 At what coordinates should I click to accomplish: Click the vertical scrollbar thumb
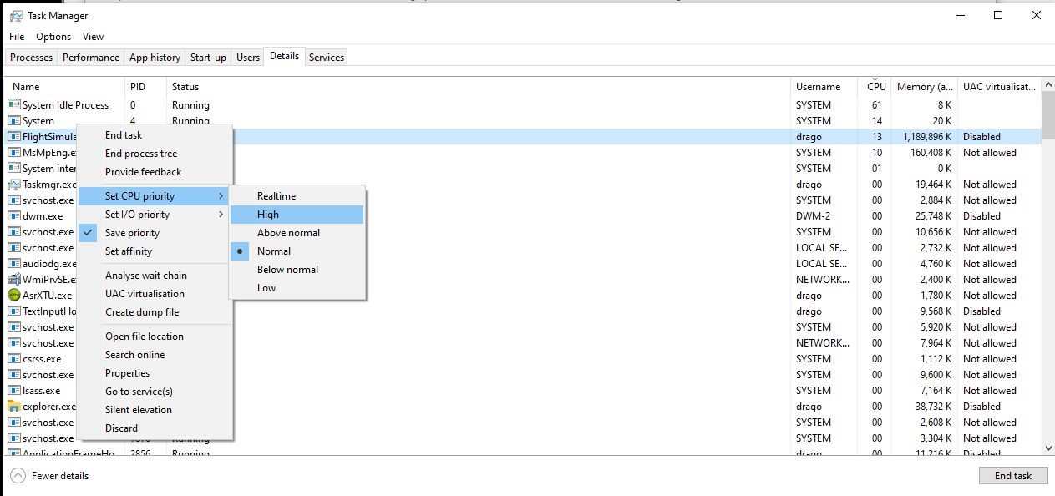[1048, 115]
